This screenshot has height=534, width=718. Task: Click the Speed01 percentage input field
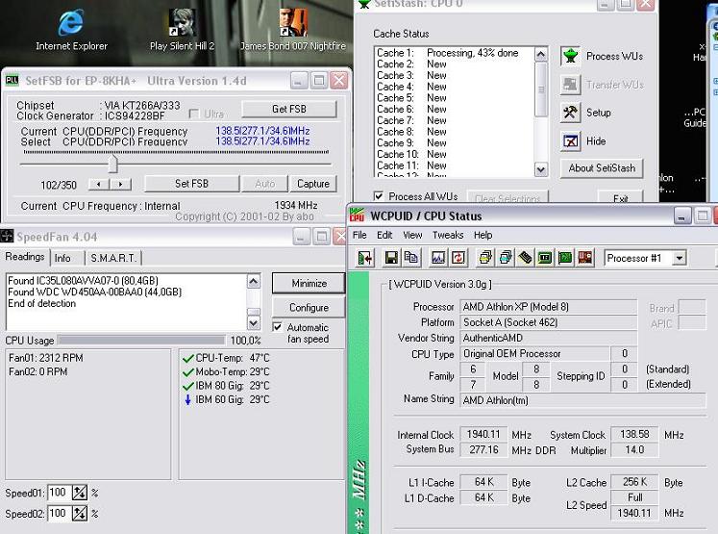60,493
